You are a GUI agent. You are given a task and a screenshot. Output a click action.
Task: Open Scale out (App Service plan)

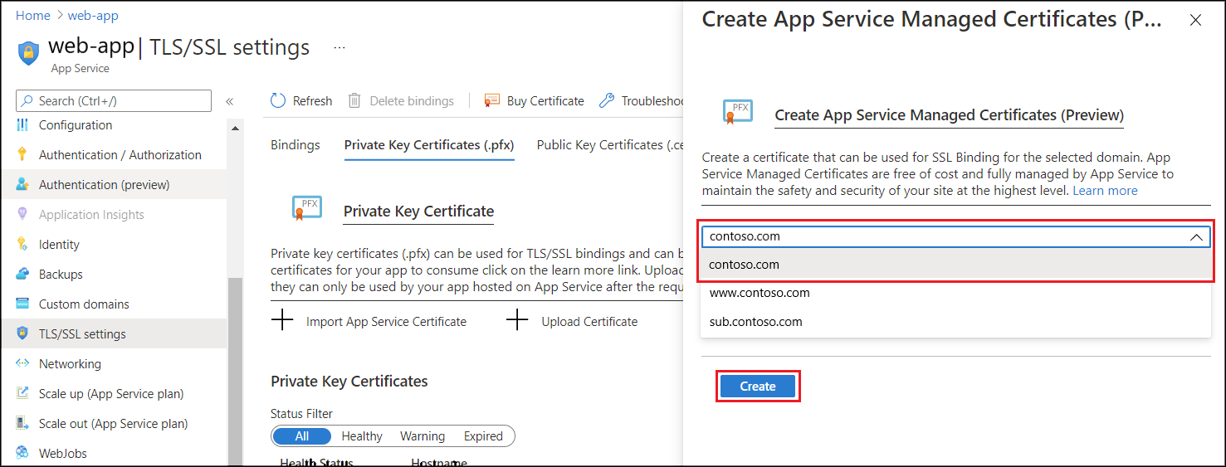pyautogui.click(x=113, y=424)
